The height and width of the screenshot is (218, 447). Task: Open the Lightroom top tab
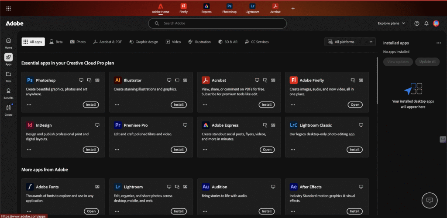click(252, 9)
